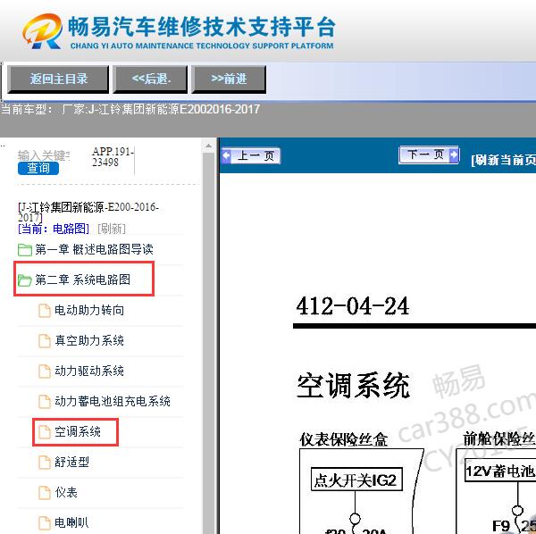Click the APP.191-23498 text
This screenshot has height=534, width=536.
tap(113, 157)
